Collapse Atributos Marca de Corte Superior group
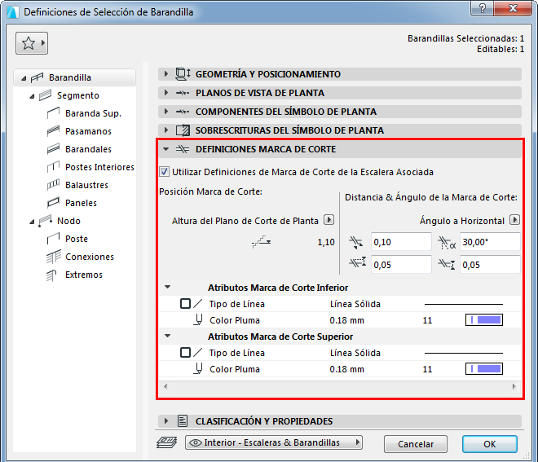 [x=168, y=336]
